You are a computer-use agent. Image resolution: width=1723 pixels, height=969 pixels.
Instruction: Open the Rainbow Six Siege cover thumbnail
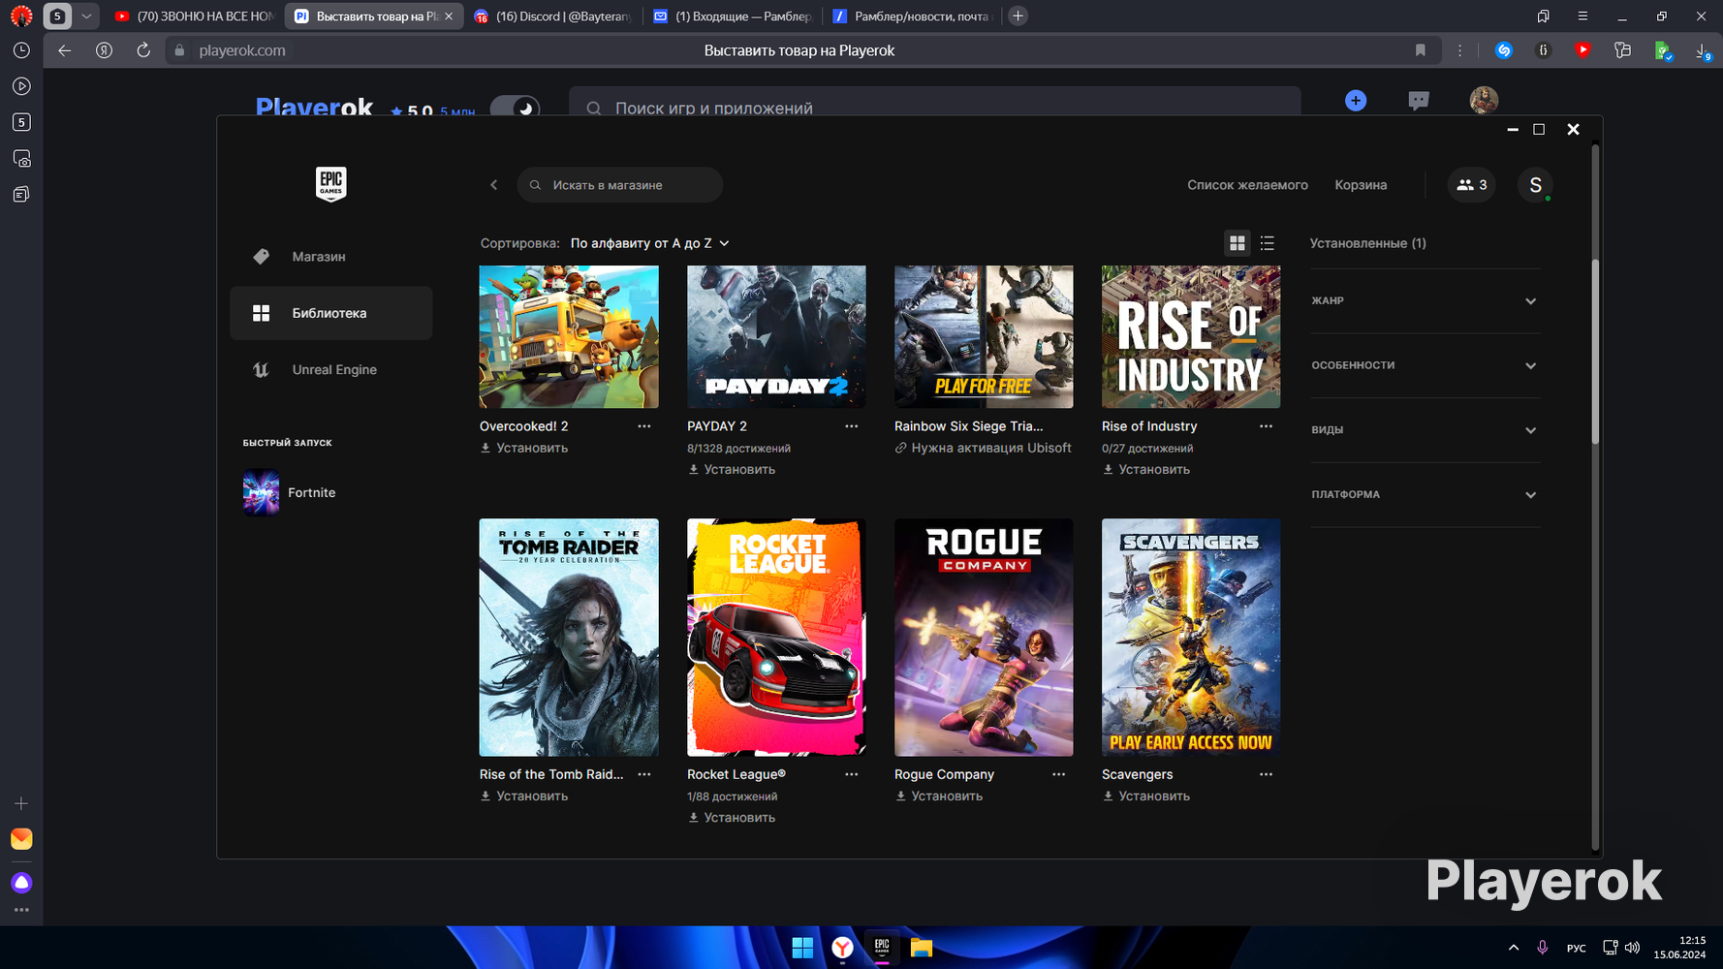point(984,336)
